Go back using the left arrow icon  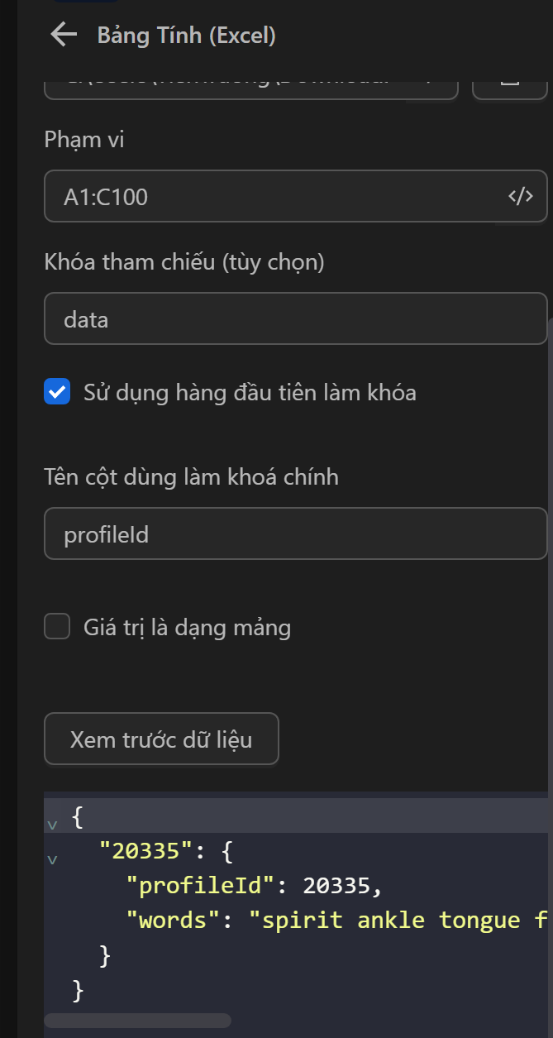pos(64,35)
